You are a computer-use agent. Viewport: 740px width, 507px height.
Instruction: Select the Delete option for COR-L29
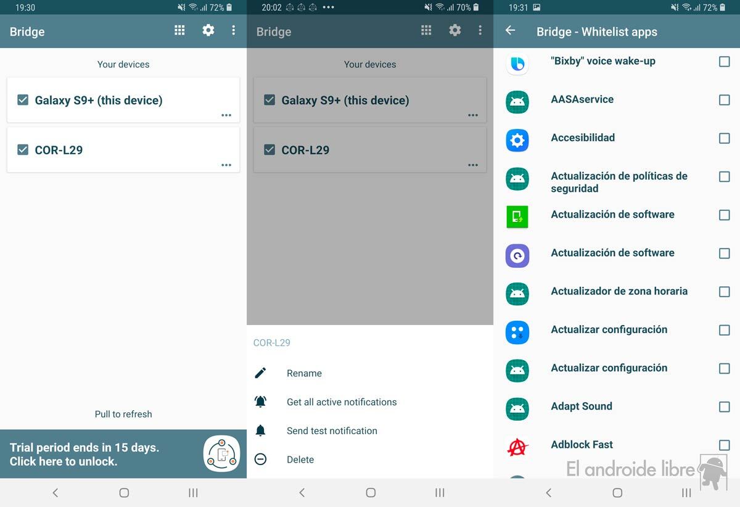click(300, 460)
